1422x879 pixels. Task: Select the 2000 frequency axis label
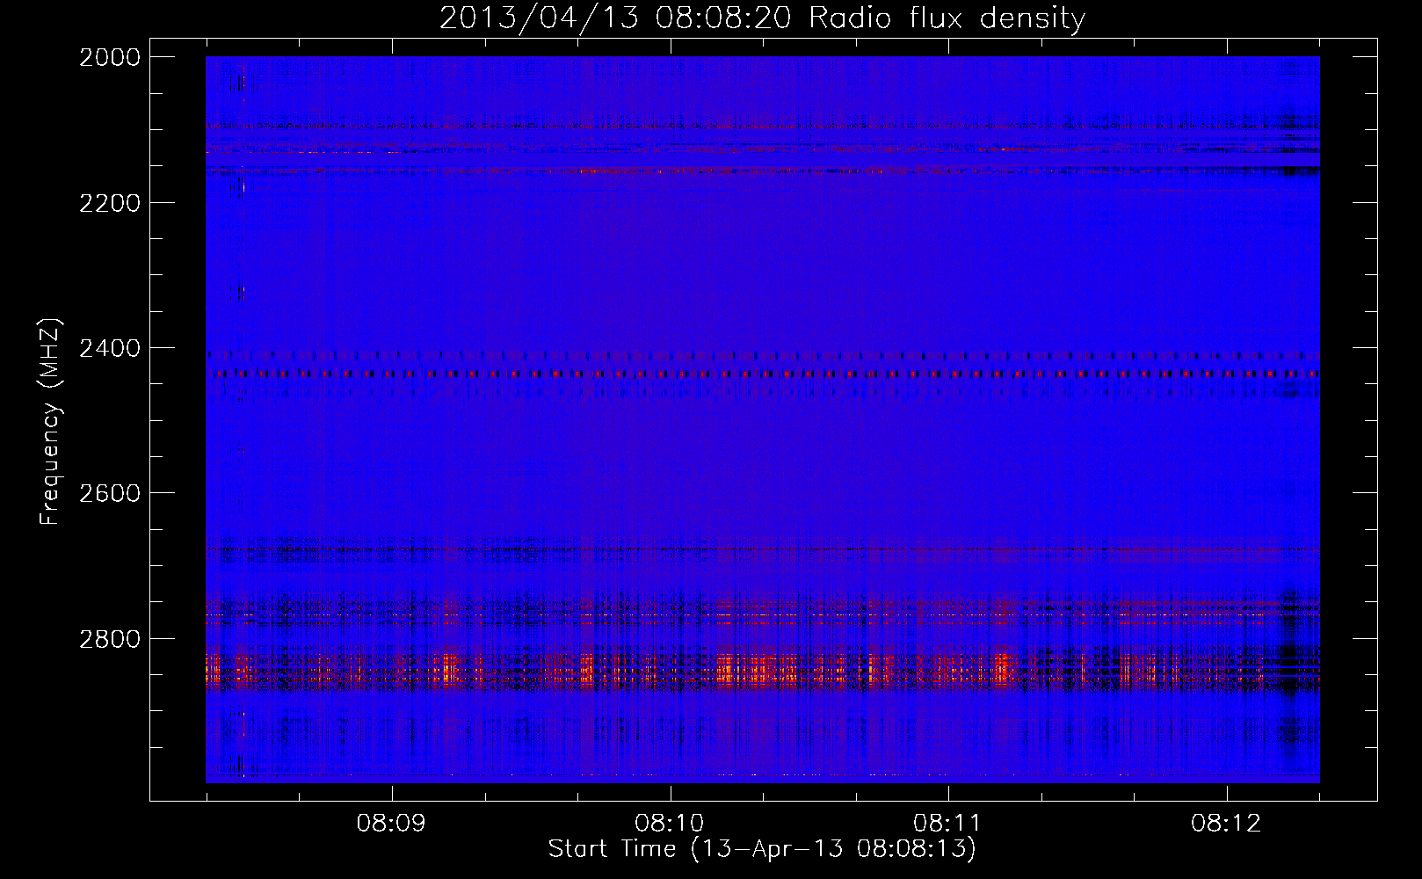point(110,57)
